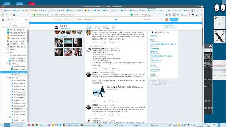Viewport: 226px width, 127px height.
Task: Follow the account with follow button
Action: coord(169,27)
